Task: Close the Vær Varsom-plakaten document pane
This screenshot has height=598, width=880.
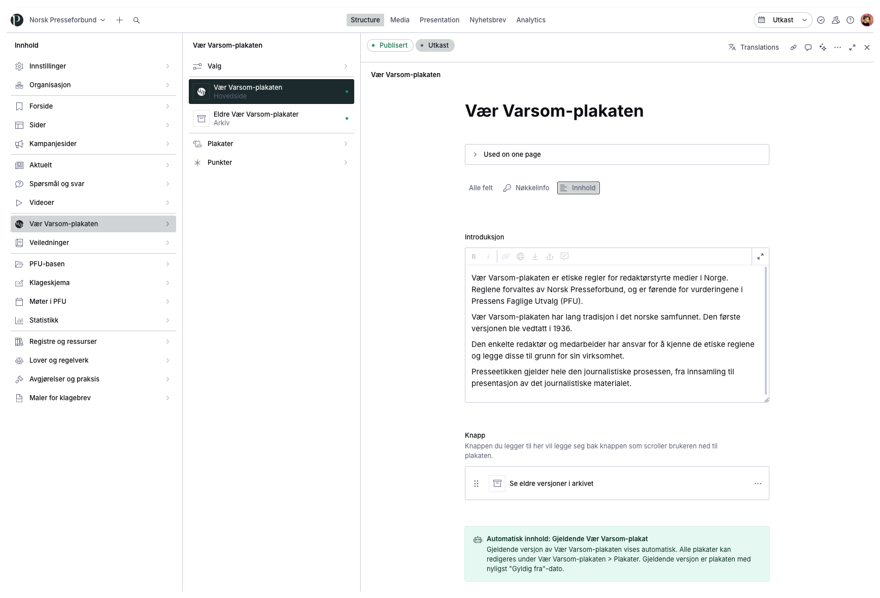Action: coord(867,47)
